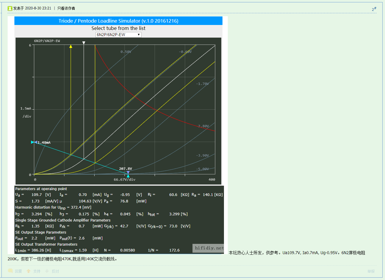This screenshot has width=385, height=280.
Task: Click the cyan triangle handle at 1.48mA
Action: (33, 142)
